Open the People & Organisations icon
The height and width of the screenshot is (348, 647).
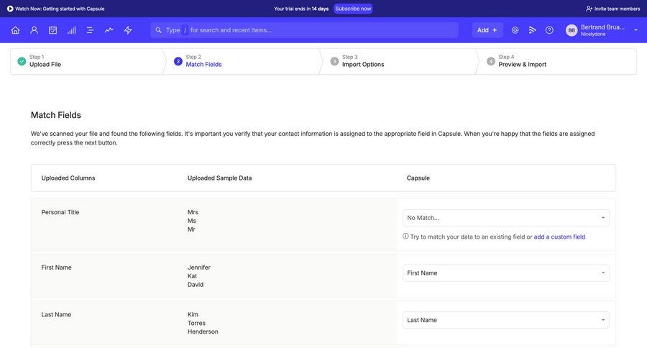34,30
